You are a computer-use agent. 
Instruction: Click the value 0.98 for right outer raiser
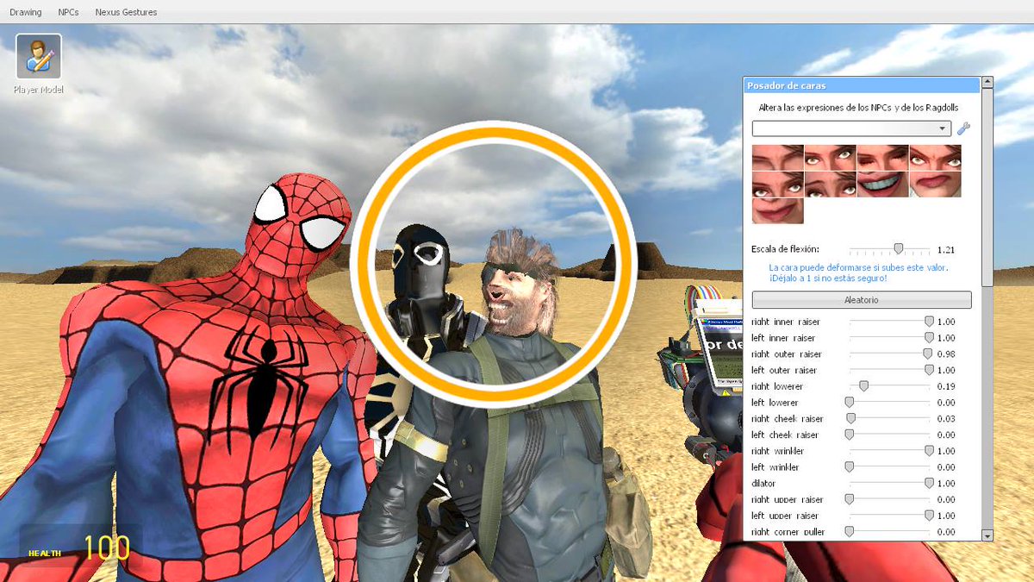(x=946, y=354)
